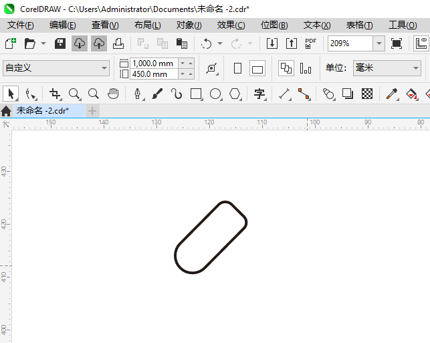This screenshot has height=343, width=430.
Task: Expand the Undo history dropdown arrow
Action: pyautogui.click(x=220, y=43)
